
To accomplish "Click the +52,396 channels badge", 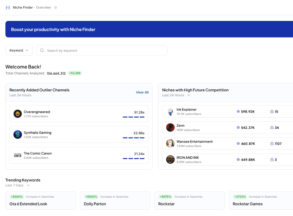I will [x=75, y=73].
